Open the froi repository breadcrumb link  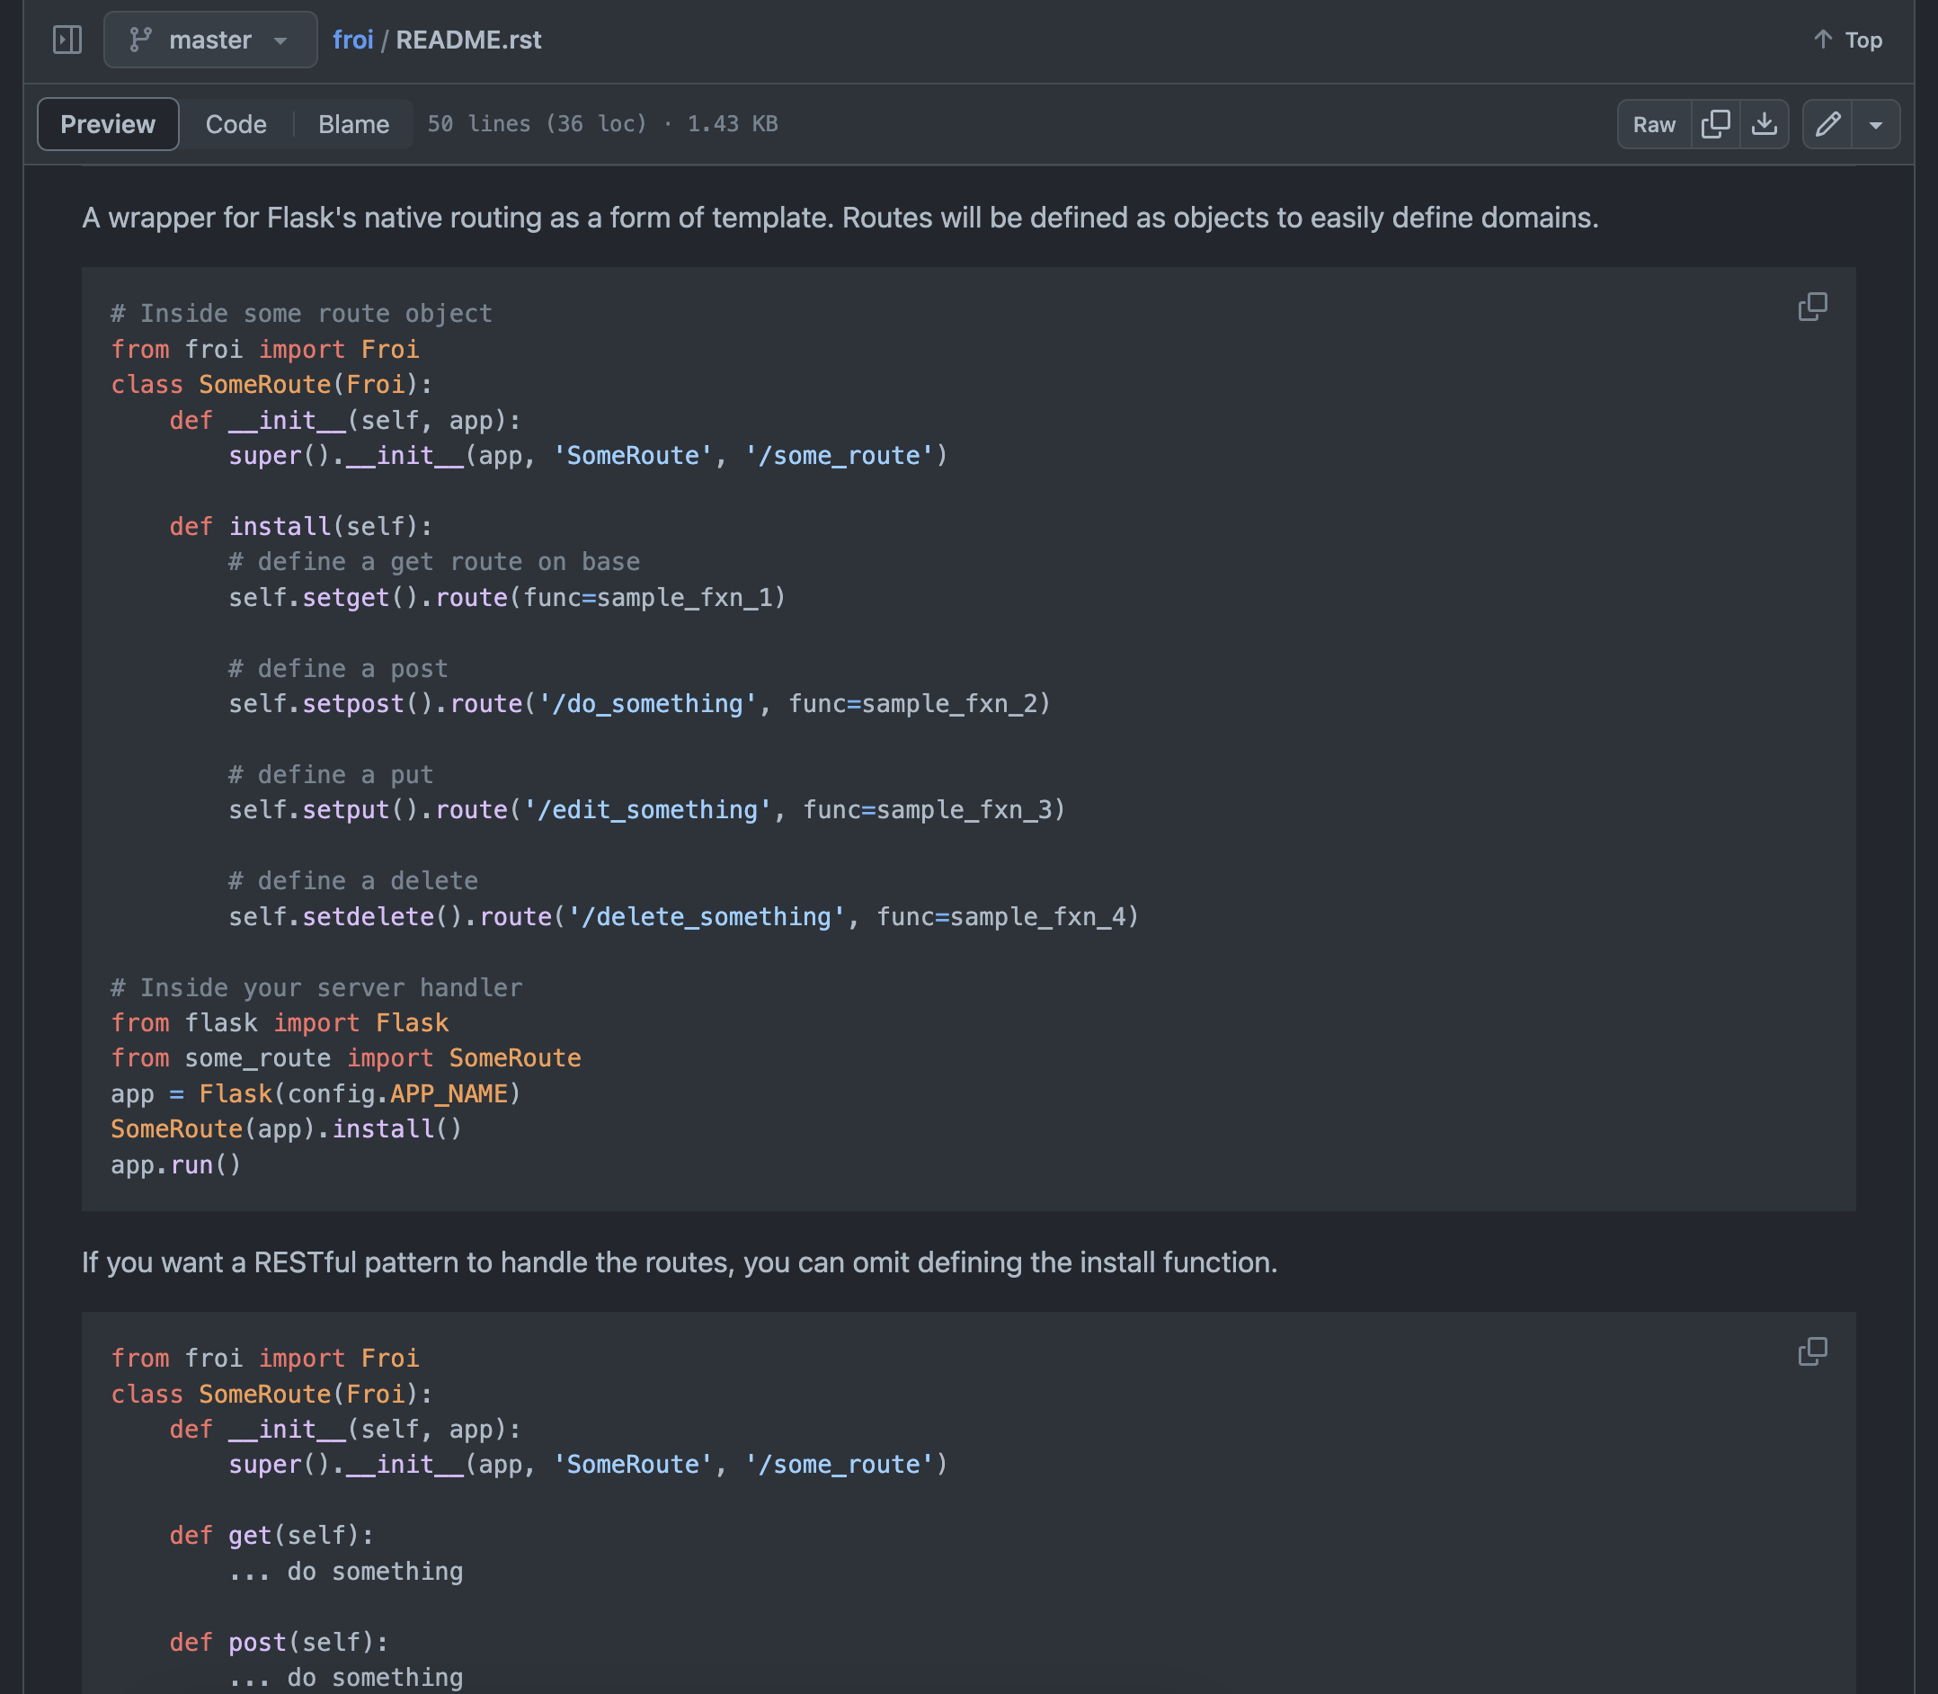point(352,40)
